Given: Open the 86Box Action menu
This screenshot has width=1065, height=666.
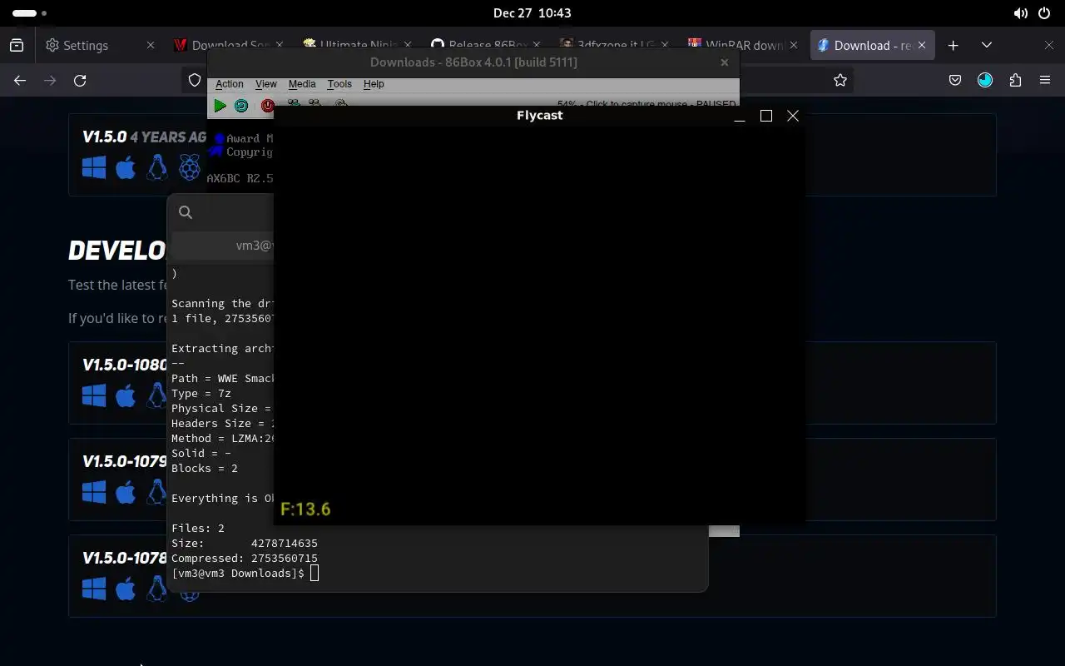Looking at the screenshot, I should [230, 84].
